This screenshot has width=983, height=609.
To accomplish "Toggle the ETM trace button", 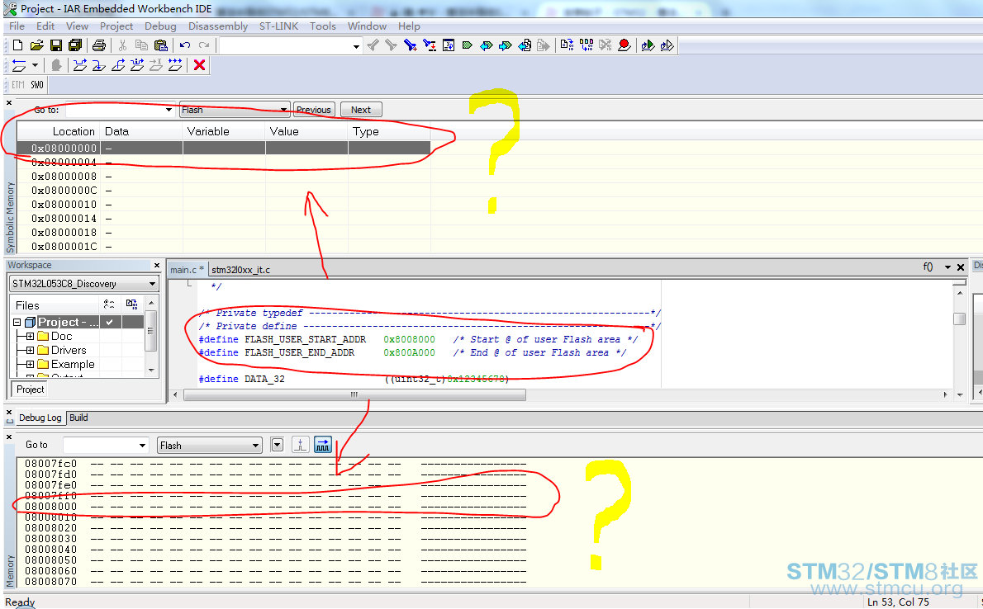I will [x=18, y=85].
